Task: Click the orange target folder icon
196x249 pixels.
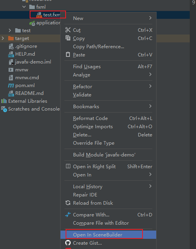Action: click(x=11, y=38)
